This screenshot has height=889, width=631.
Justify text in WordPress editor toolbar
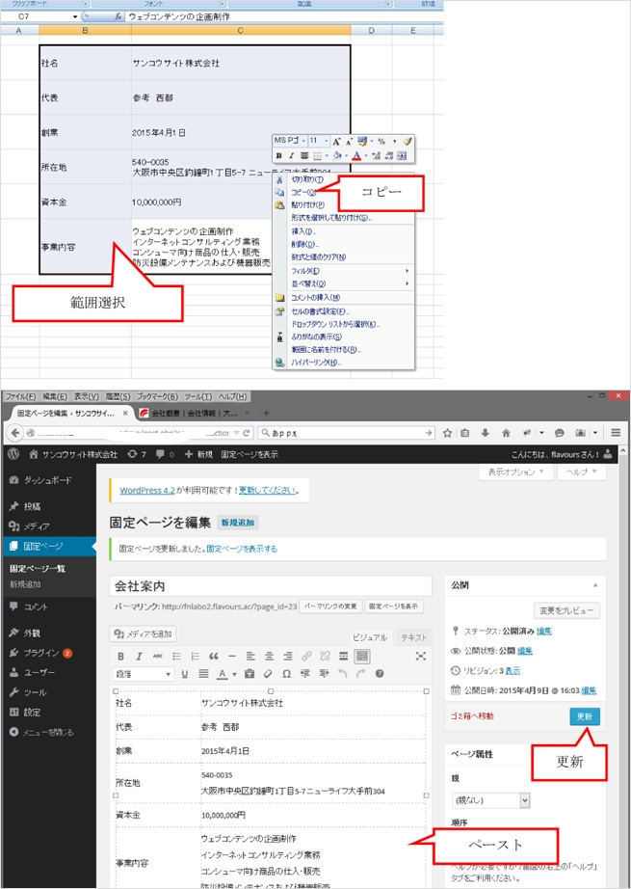tap(203, 674)
